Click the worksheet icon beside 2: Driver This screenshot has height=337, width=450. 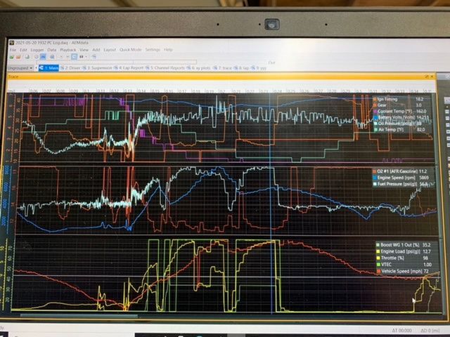pyautogui.click(x=63, y=68)
